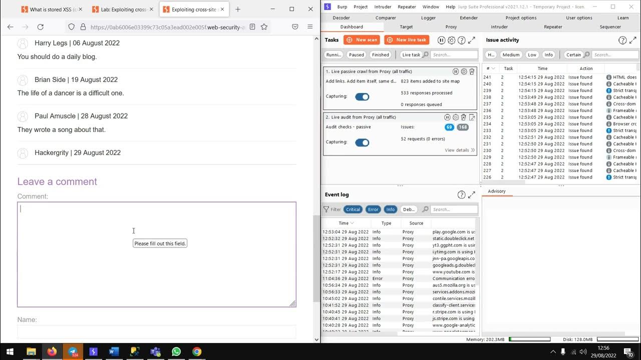Open settings of Live passive crawl task

[464, 71]
